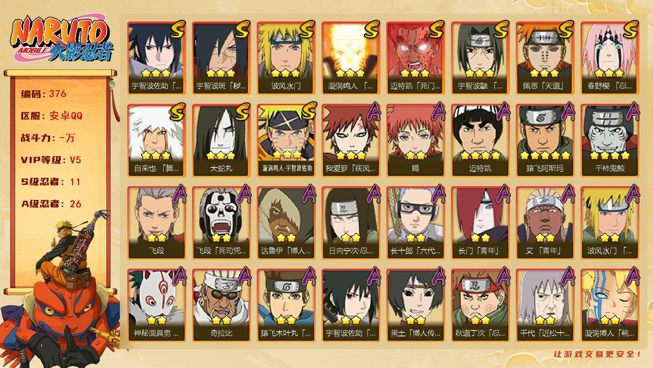Open the 漩涡博人 card in bottom row

[x=609, y=305]
